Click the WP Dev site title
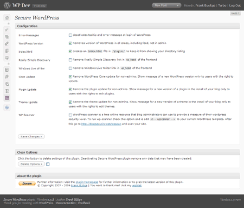This screenshot has width=244, height=208. 21,5
